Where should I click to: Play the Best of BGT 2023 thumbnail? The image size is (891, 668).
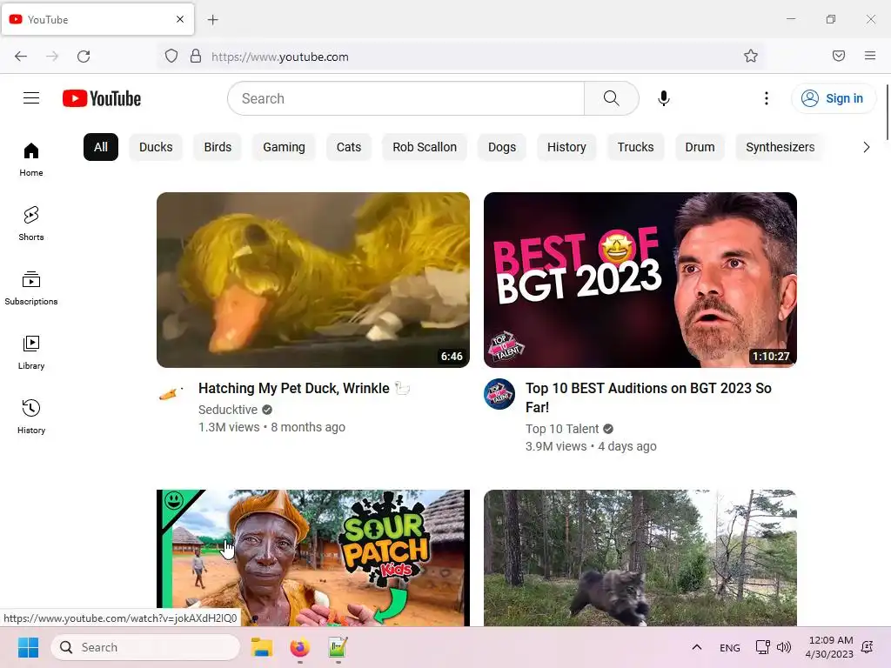click(640, 280)
